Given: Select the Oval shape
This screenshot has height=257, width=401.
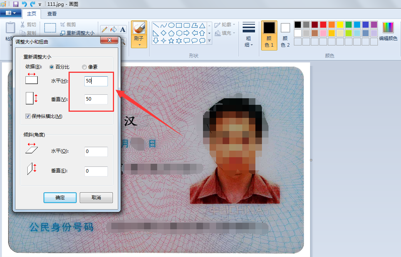Looking at the screenshot, I should (171, 25).
